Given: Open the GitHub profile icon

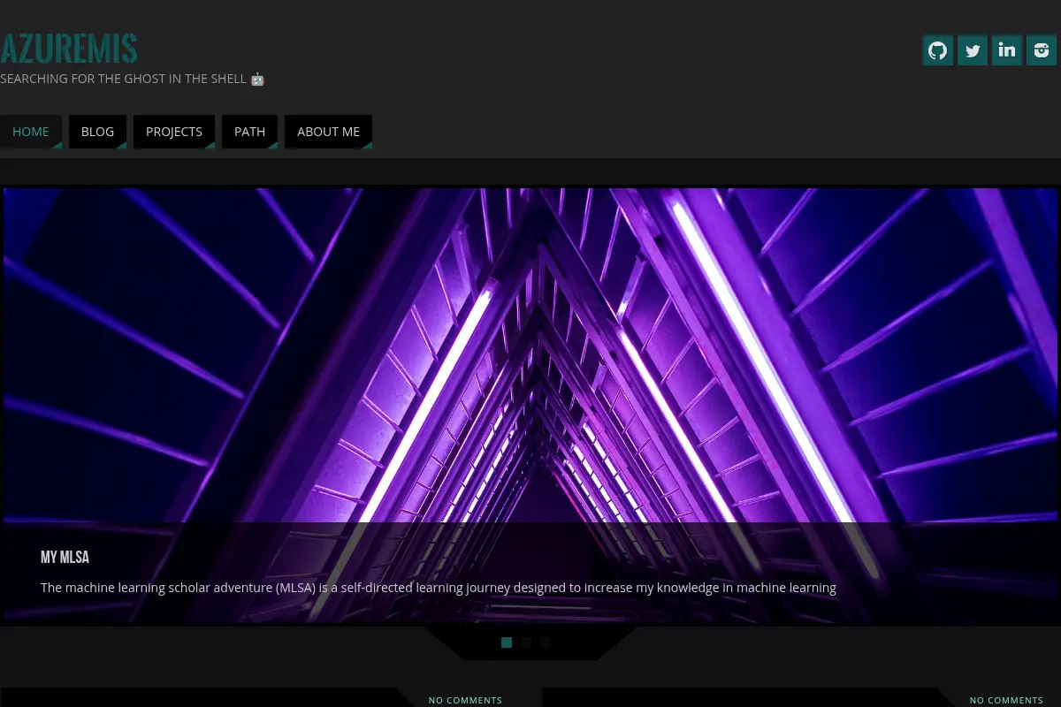Looking at the screenshot, I should point(938,50).
